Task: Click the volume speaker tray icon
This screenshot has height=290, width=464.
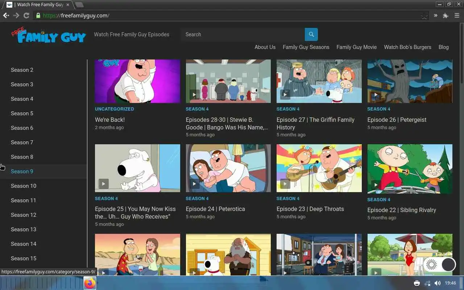Action: coord(438,283)
